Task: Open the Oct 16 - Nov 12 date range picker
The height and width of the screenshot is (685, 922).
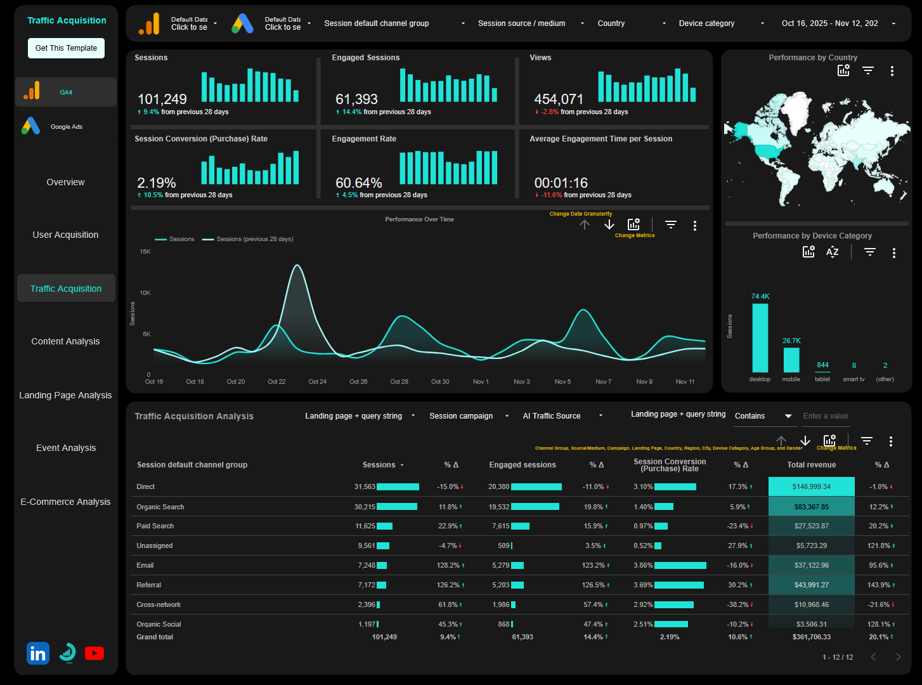Action: pos(838,23)
